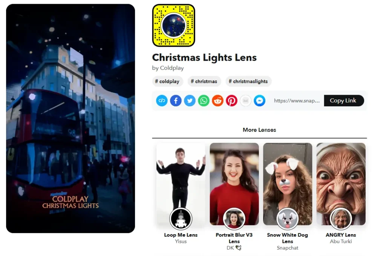Click the lens URL field
This screenshot has width=386, height=256.
[x=297, y=101]
